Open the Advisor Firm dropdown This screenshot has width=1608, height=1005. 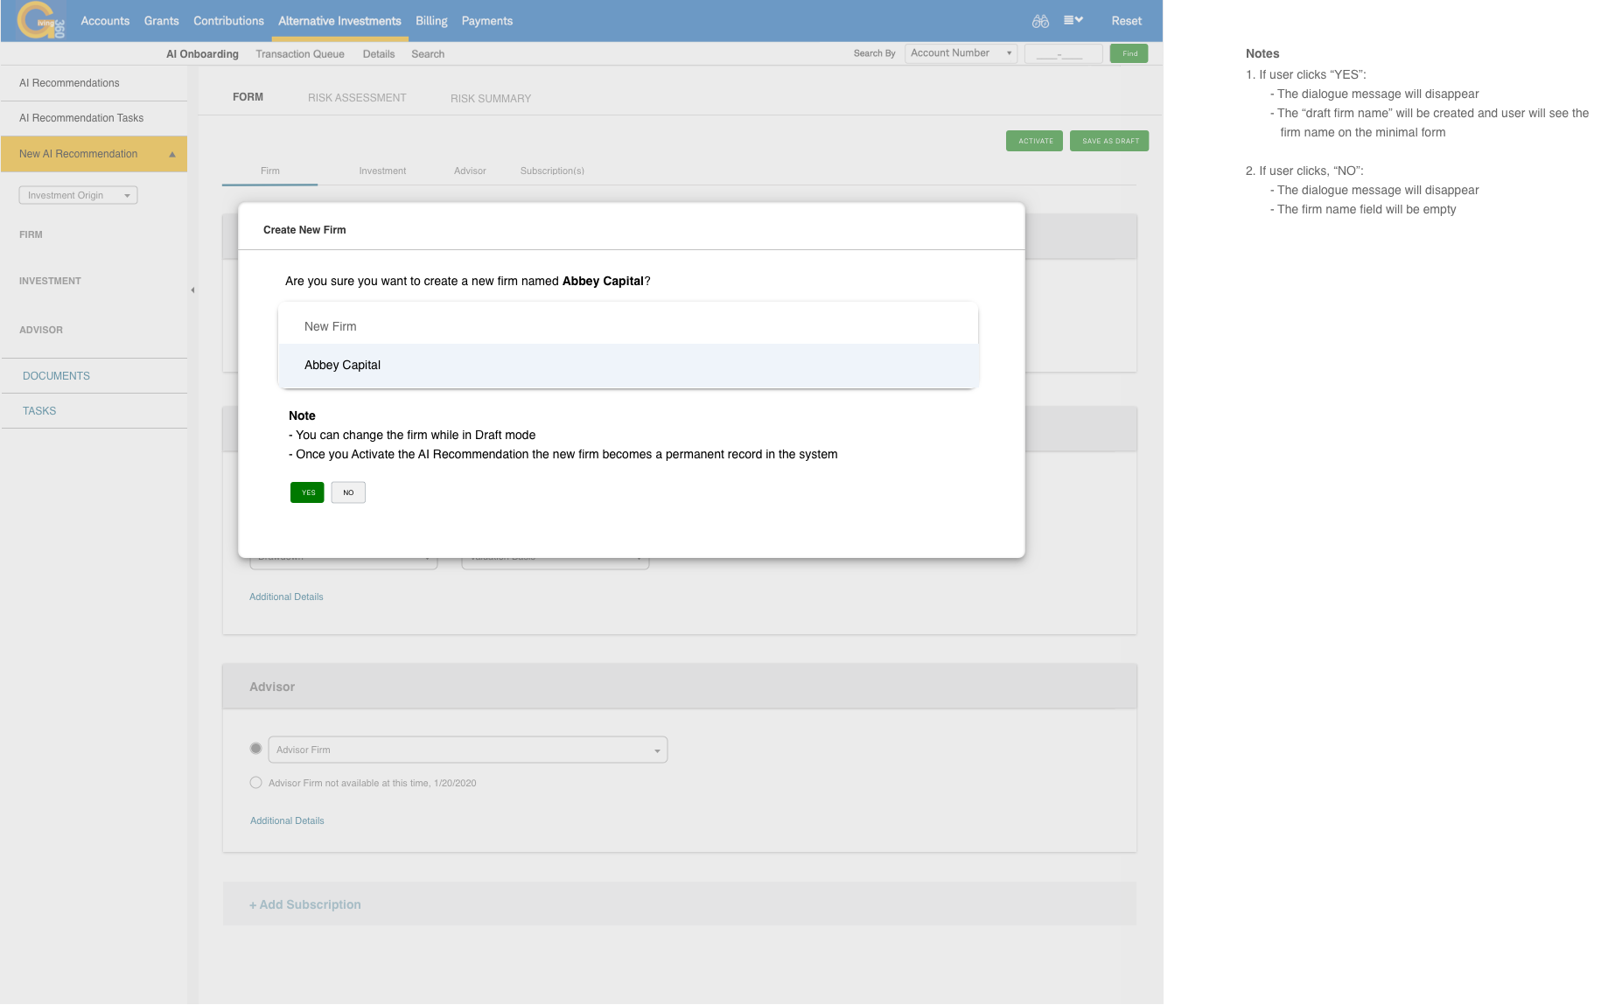467,750
